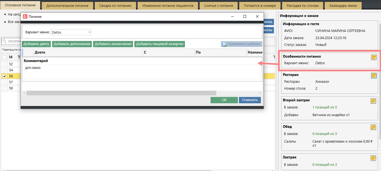Uncheck the selected order 56 checkbox
The width and height of the screenshot is (381, 171).
pos(4,76)
